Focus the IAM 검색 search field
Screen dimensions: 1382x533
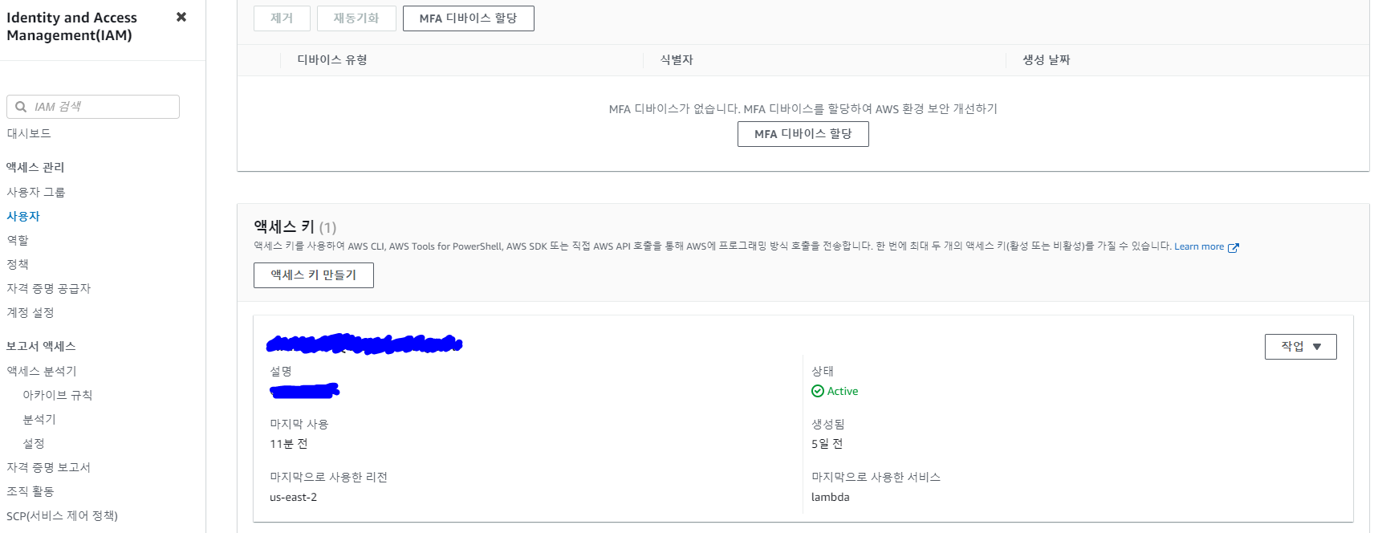[93, 107]
